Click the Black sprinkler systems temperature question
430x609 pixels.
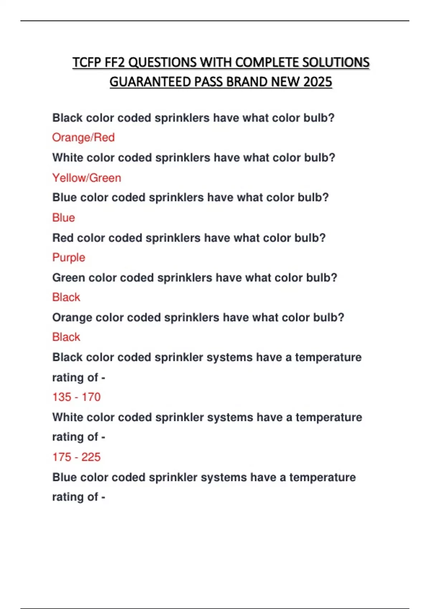click(207, 367)
